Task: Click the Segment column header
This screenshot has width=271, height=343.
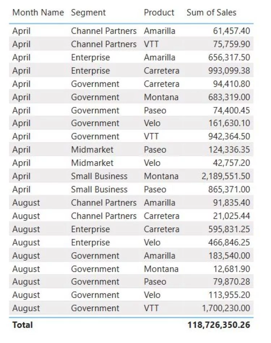Action: click(88, 13)
